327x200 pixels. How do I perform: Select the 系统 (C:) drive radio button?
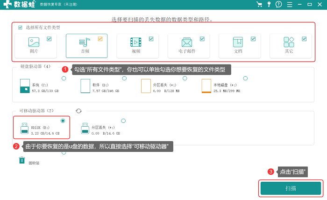click(x=64, y=79)
